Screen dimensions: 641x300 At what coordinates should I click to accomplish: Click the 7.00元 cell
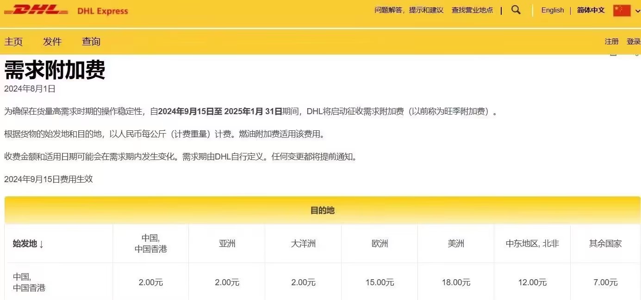coord(605,282)
